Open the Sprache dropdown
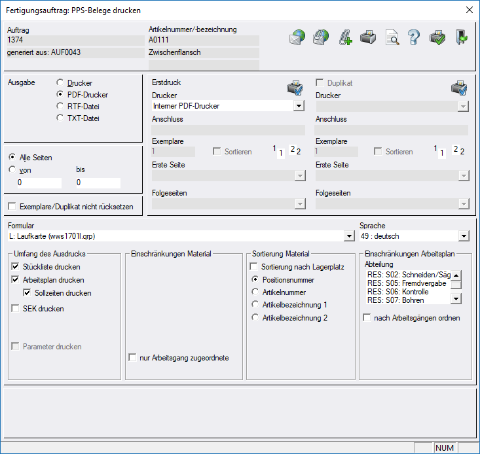The height and width of the screenshot is (454, 480). (x=464, y=236)
